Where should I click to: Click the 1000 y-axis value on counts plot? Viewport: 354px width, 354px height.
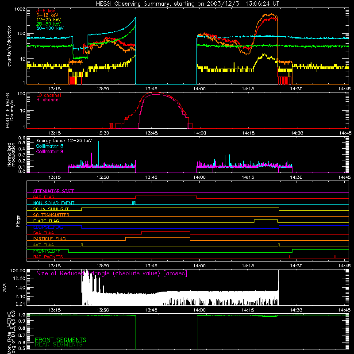point(19,9)
